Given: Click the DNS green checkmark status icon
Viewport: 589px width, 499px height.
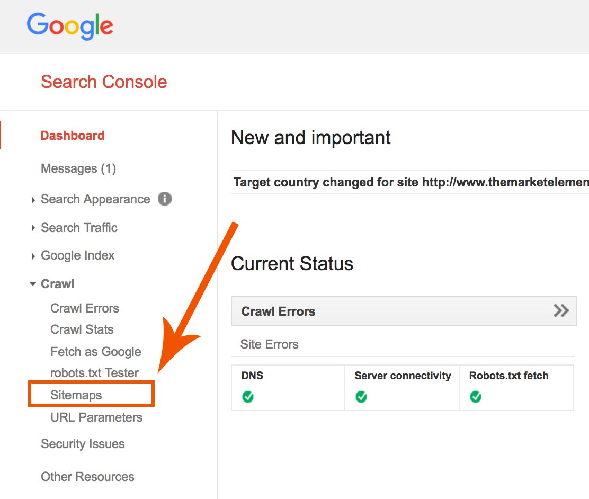Looking at the screenshot, I should coord(248,396).
